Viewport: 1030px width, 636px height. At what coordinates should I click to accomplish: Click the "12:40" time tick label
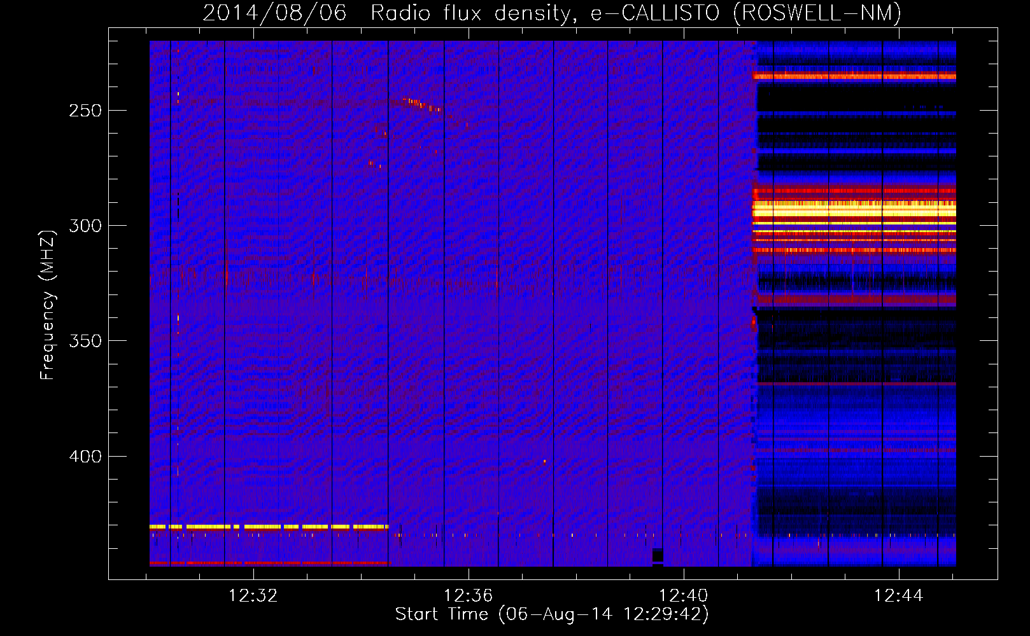pyautogui.click(x=683, y=596)
